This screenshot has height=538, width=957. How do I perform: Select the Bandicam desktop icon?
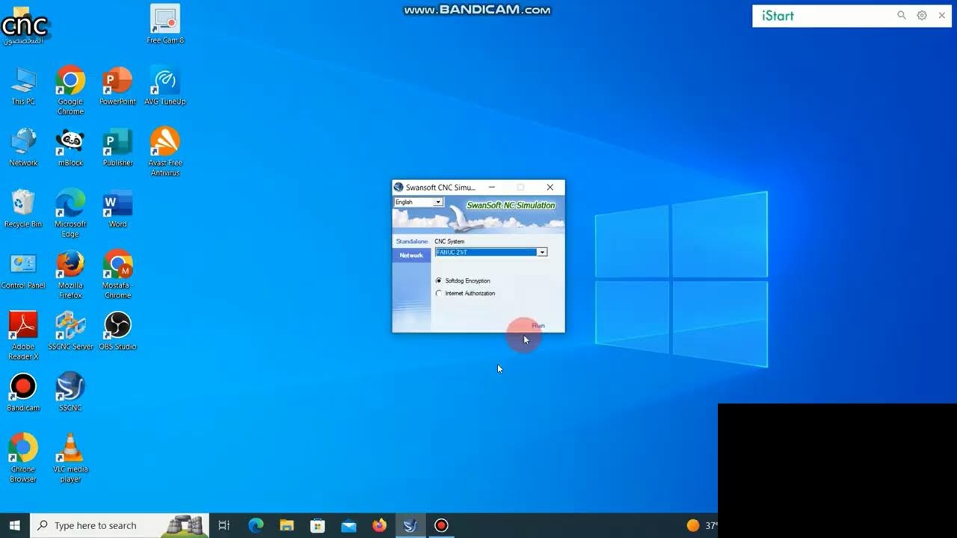click(x=23, y=392)
